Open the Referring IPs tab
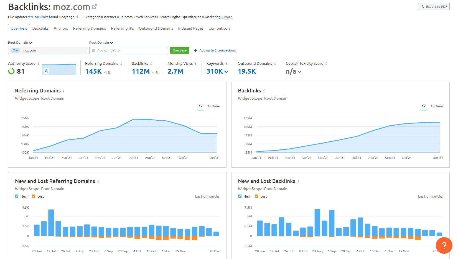 (x=122, y=28)
